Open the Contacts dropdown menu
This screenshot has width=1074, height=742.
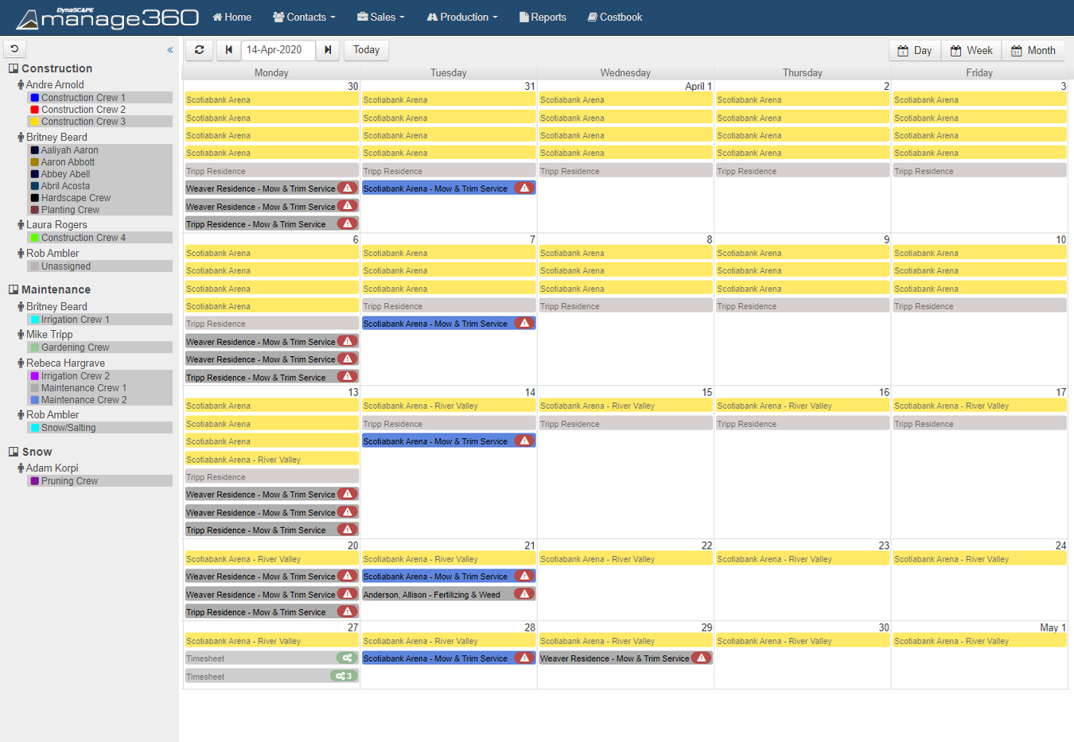point(304,17)
